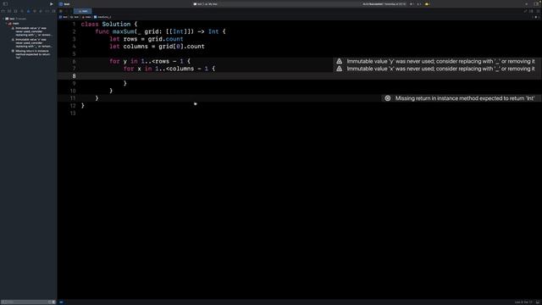542x305 pixels.
Task: Click the warning triangle icon on line 6
Action: 339,61
